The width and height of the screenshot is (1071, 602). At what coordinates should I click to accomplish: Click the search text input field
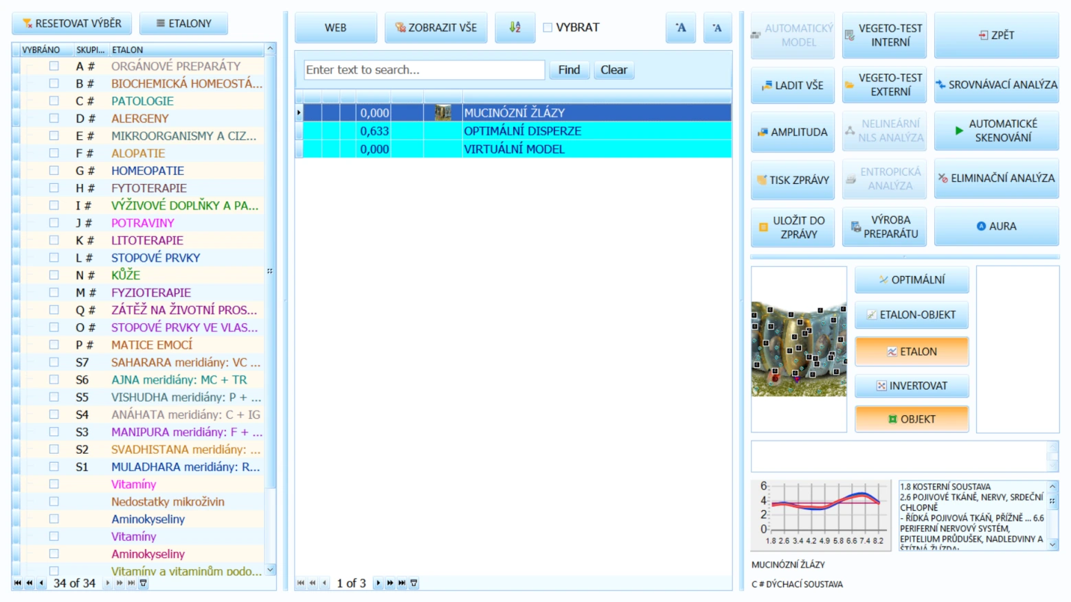(424, 69)
